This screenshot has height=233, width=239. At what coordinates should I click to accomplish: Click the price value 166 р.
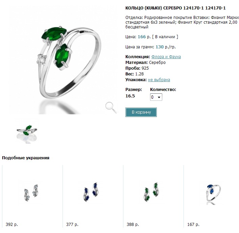(x=144, y=37)
